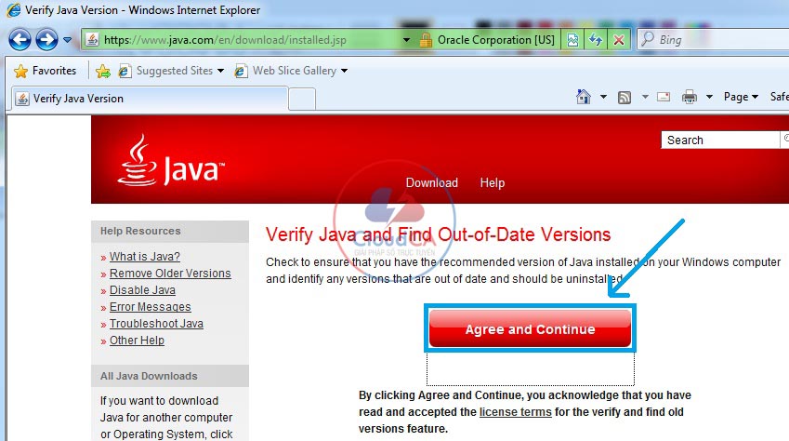Viewport: 789px width, 441px height.
Task: Go forward with the Forward arrow button
Action: [x=46, y=40]
